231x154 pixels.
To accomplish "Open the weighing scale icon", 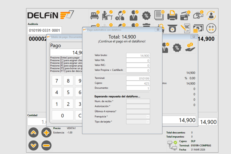I will (172, 28).
